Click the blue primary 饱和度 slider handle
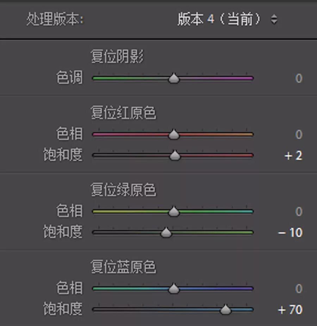Image resolution: width=317 pixels, height=326 pixels. (225, 310)
